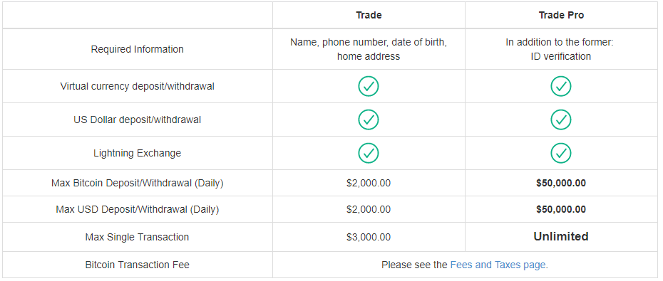
Task: Select the Trade column header
Action: [369, 15]
